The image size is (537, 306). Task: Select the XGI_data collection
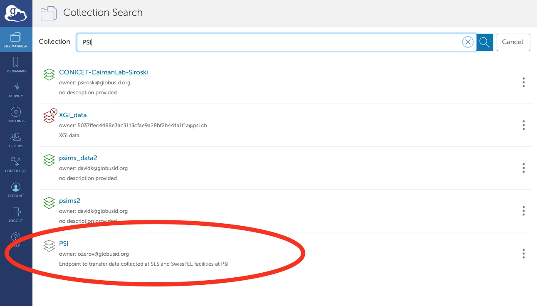[73, 115]
